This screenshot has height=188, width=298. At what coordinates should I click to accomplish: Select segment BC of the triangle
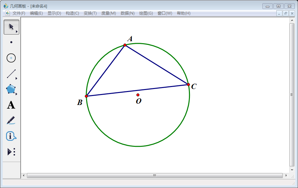[x=137, y=90]
